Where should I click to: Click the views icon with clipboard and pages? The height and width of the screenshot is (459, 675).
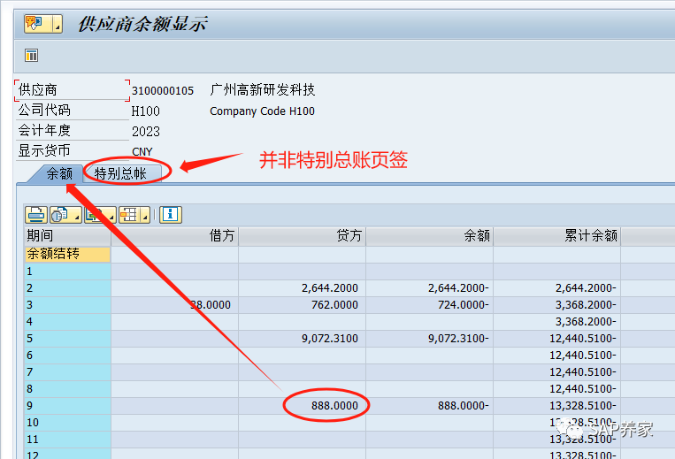pyautogui.click(x=61, y=215)
